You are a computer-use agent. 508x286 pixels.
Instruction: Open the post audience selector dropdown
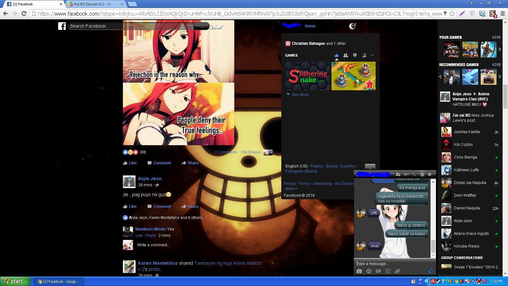click(268, 153)
